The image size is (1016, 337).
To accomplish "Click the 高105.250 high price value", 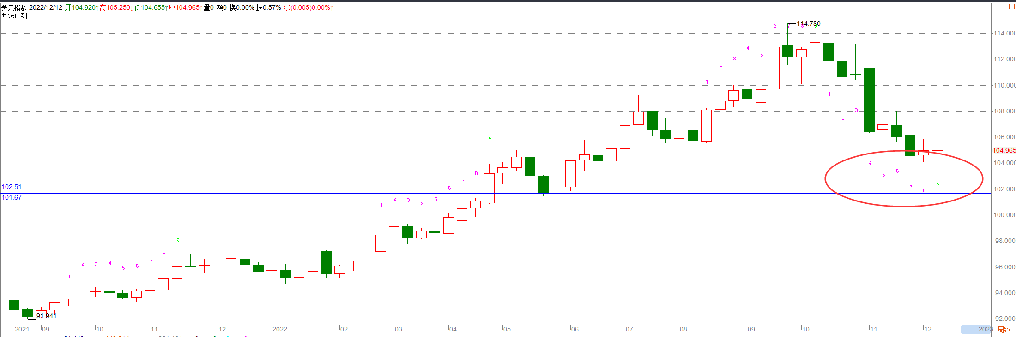I will tap(116, 7).
